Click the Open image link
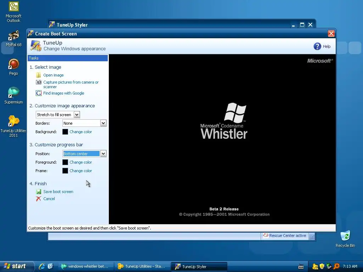 pos(53,75)
